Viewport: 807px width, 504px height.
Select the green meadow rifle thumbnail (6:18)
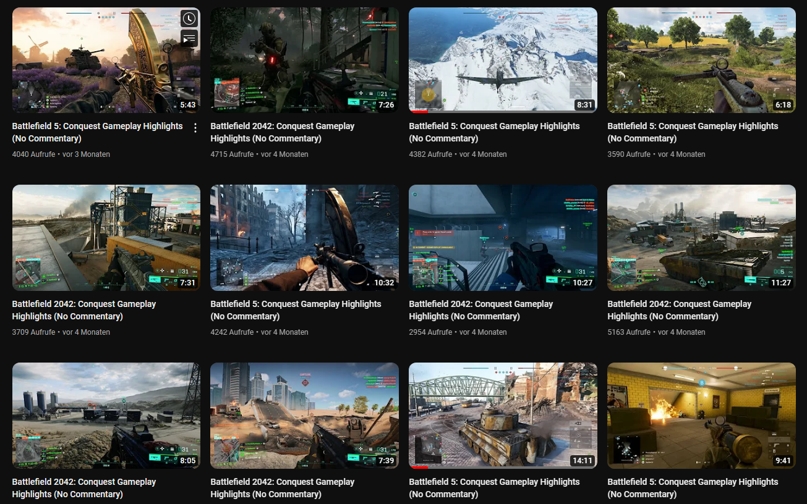pos(701,61)
